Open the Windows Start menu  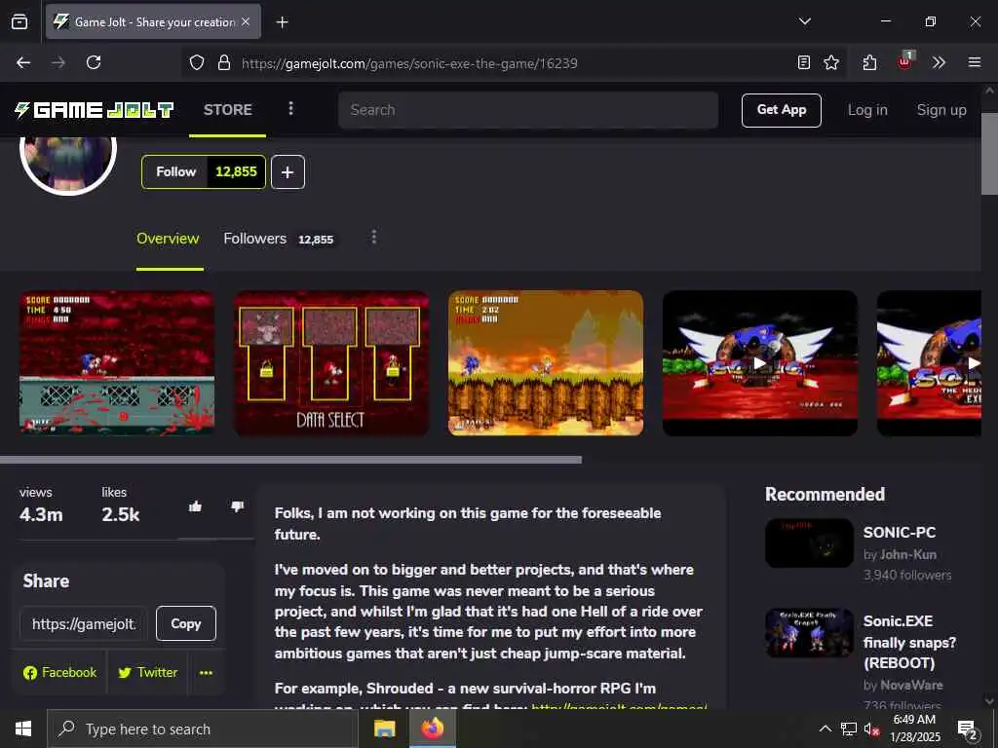(23, 729)
